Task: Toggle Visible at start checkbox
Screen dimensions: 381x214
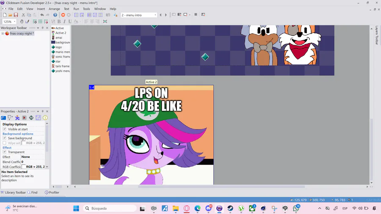Action: pos(4,129)
